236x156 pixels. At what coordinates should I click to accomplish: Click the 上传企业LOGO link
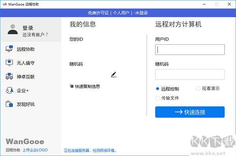coord(35,150)
